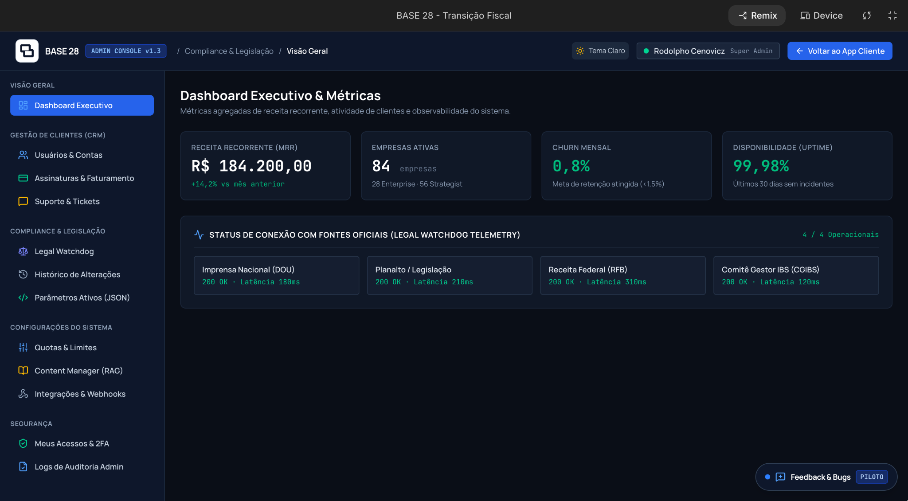The width and height of the screenshot is (908, 501).
Task: Click the Assinaturas & Faturamento card icon
Action: pos(23,178)
